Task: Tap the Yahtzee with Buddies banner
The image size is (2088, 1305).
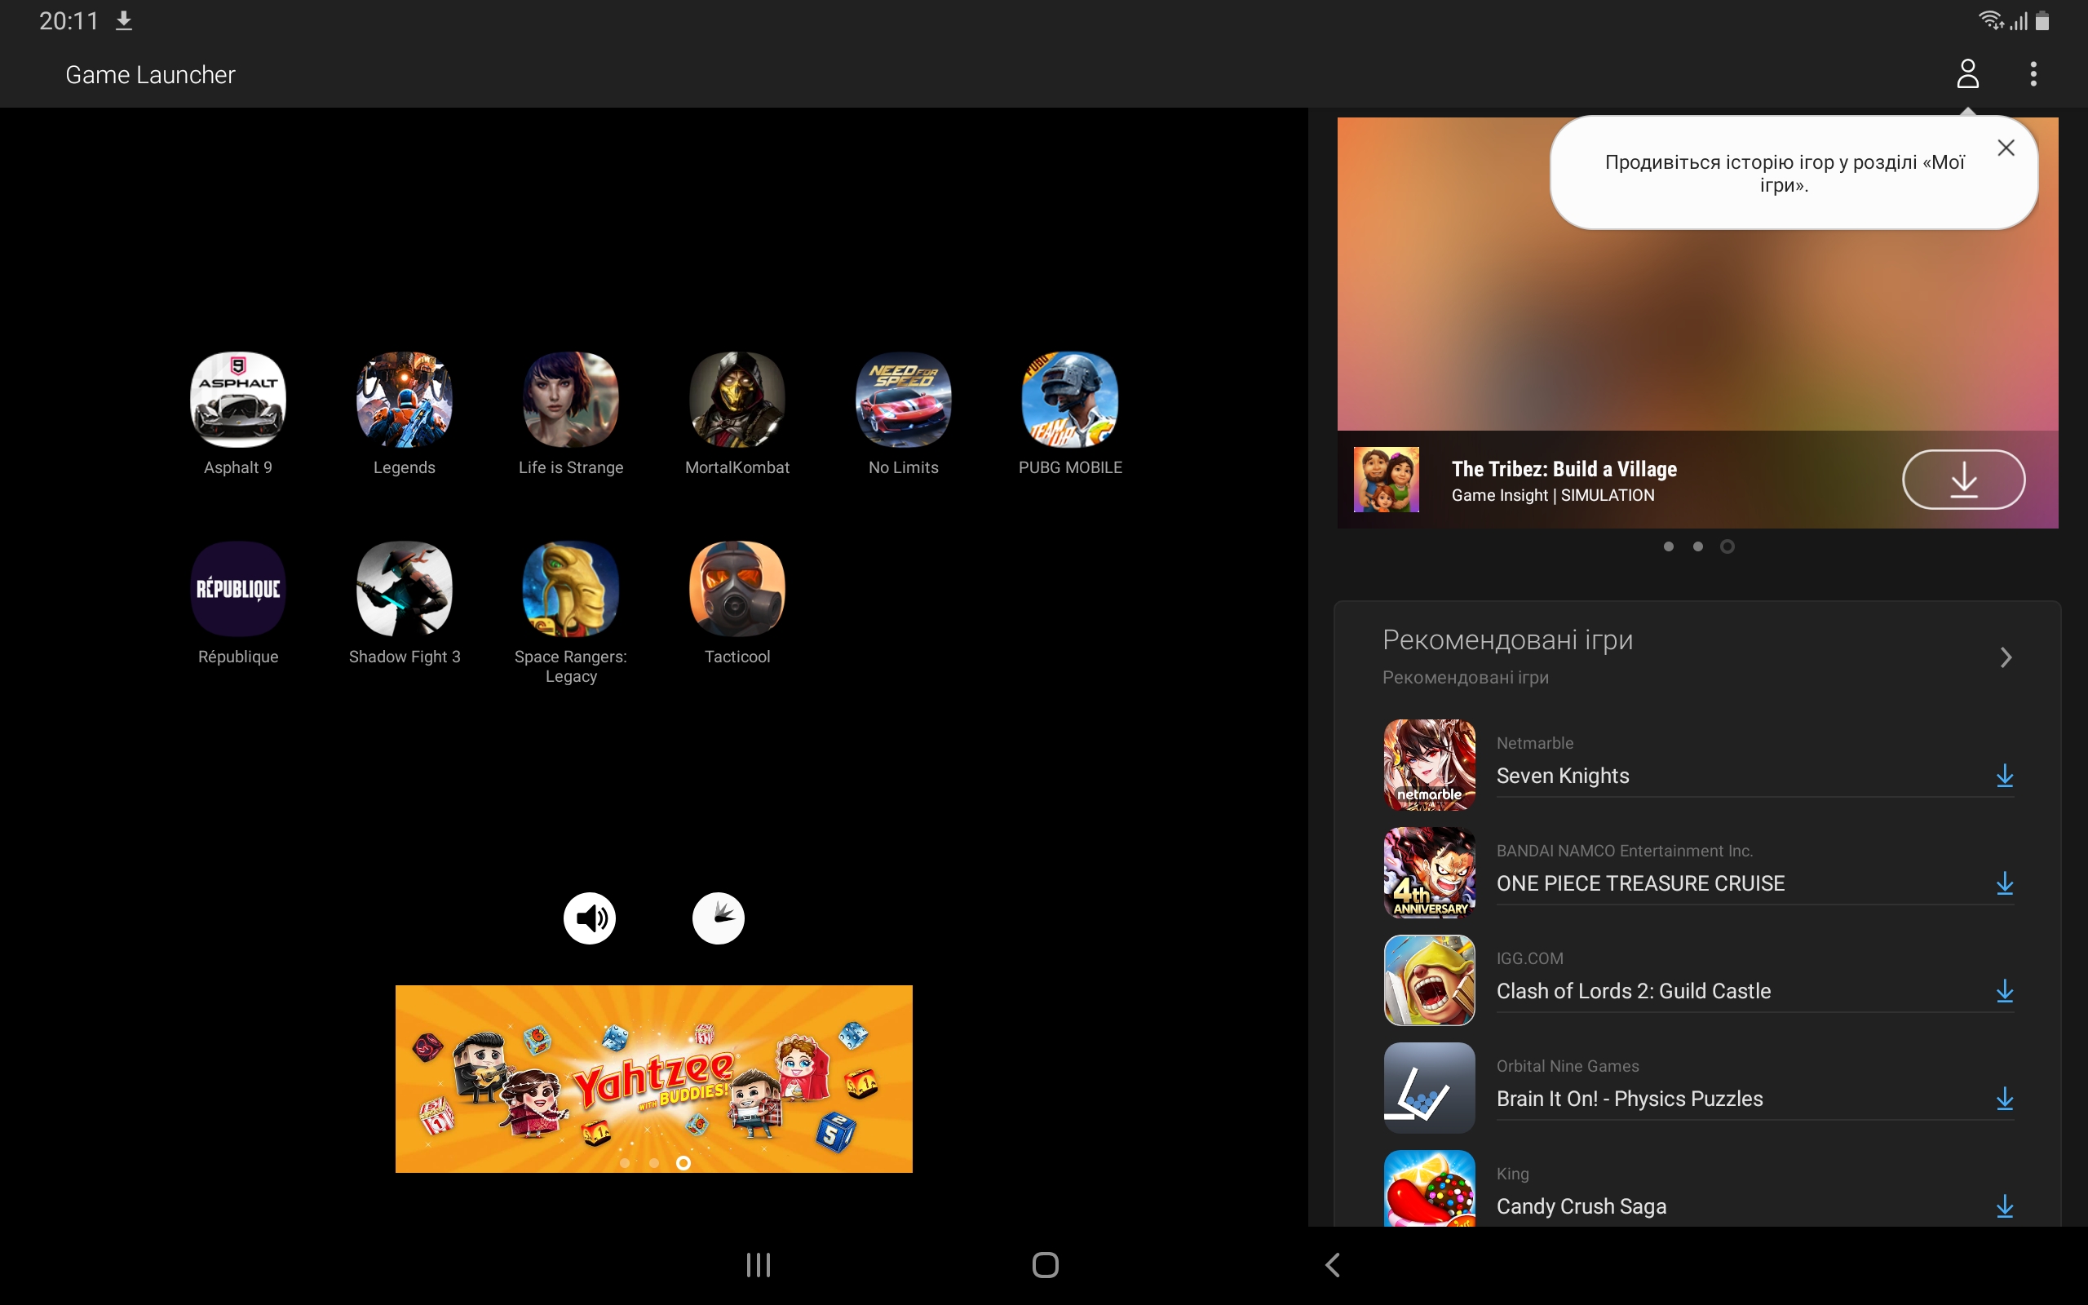Action: 653,1078
